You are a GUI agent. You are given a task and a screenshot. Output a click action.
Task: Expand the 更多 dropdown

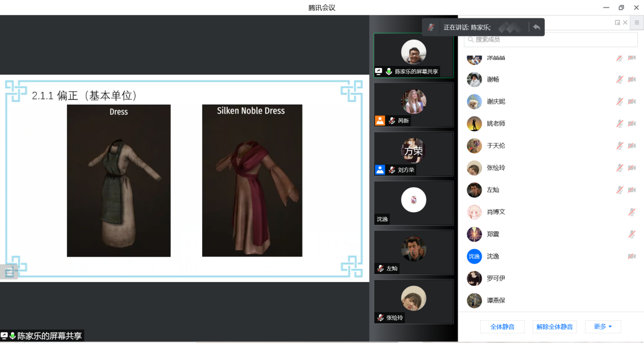(603, 327)
